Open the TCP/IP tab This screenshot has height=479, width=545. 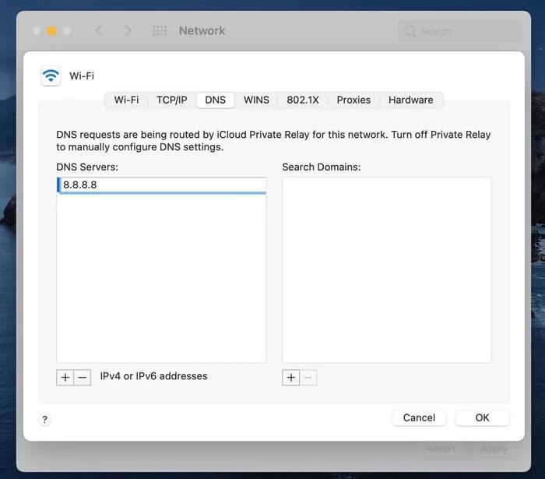point(172,100)
